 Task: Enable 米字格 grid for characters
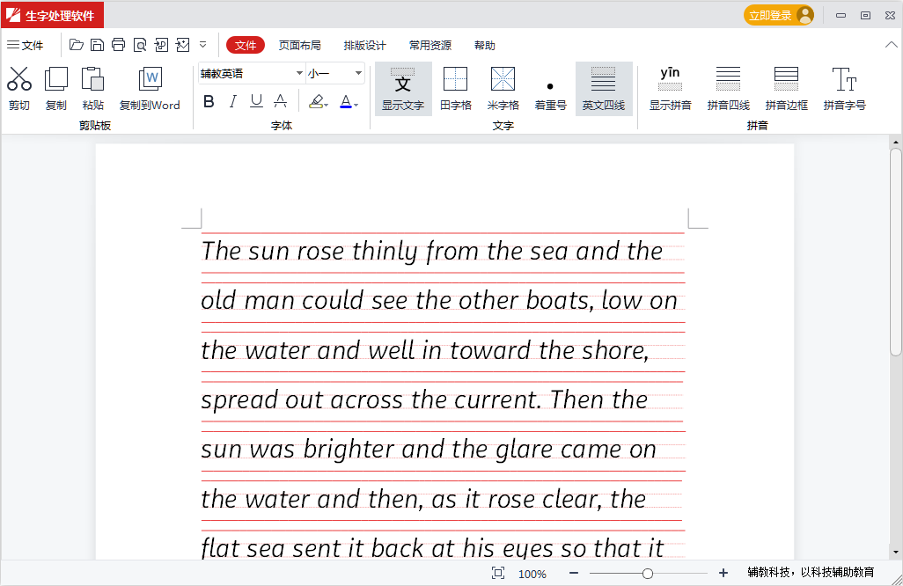(503, 89)
